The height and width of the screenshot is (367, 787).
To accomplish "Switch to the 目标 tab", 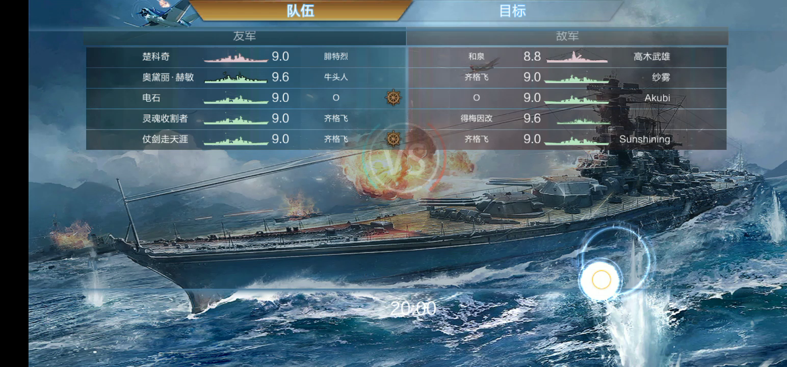I will pyautogui.click(x=512, y=11).
